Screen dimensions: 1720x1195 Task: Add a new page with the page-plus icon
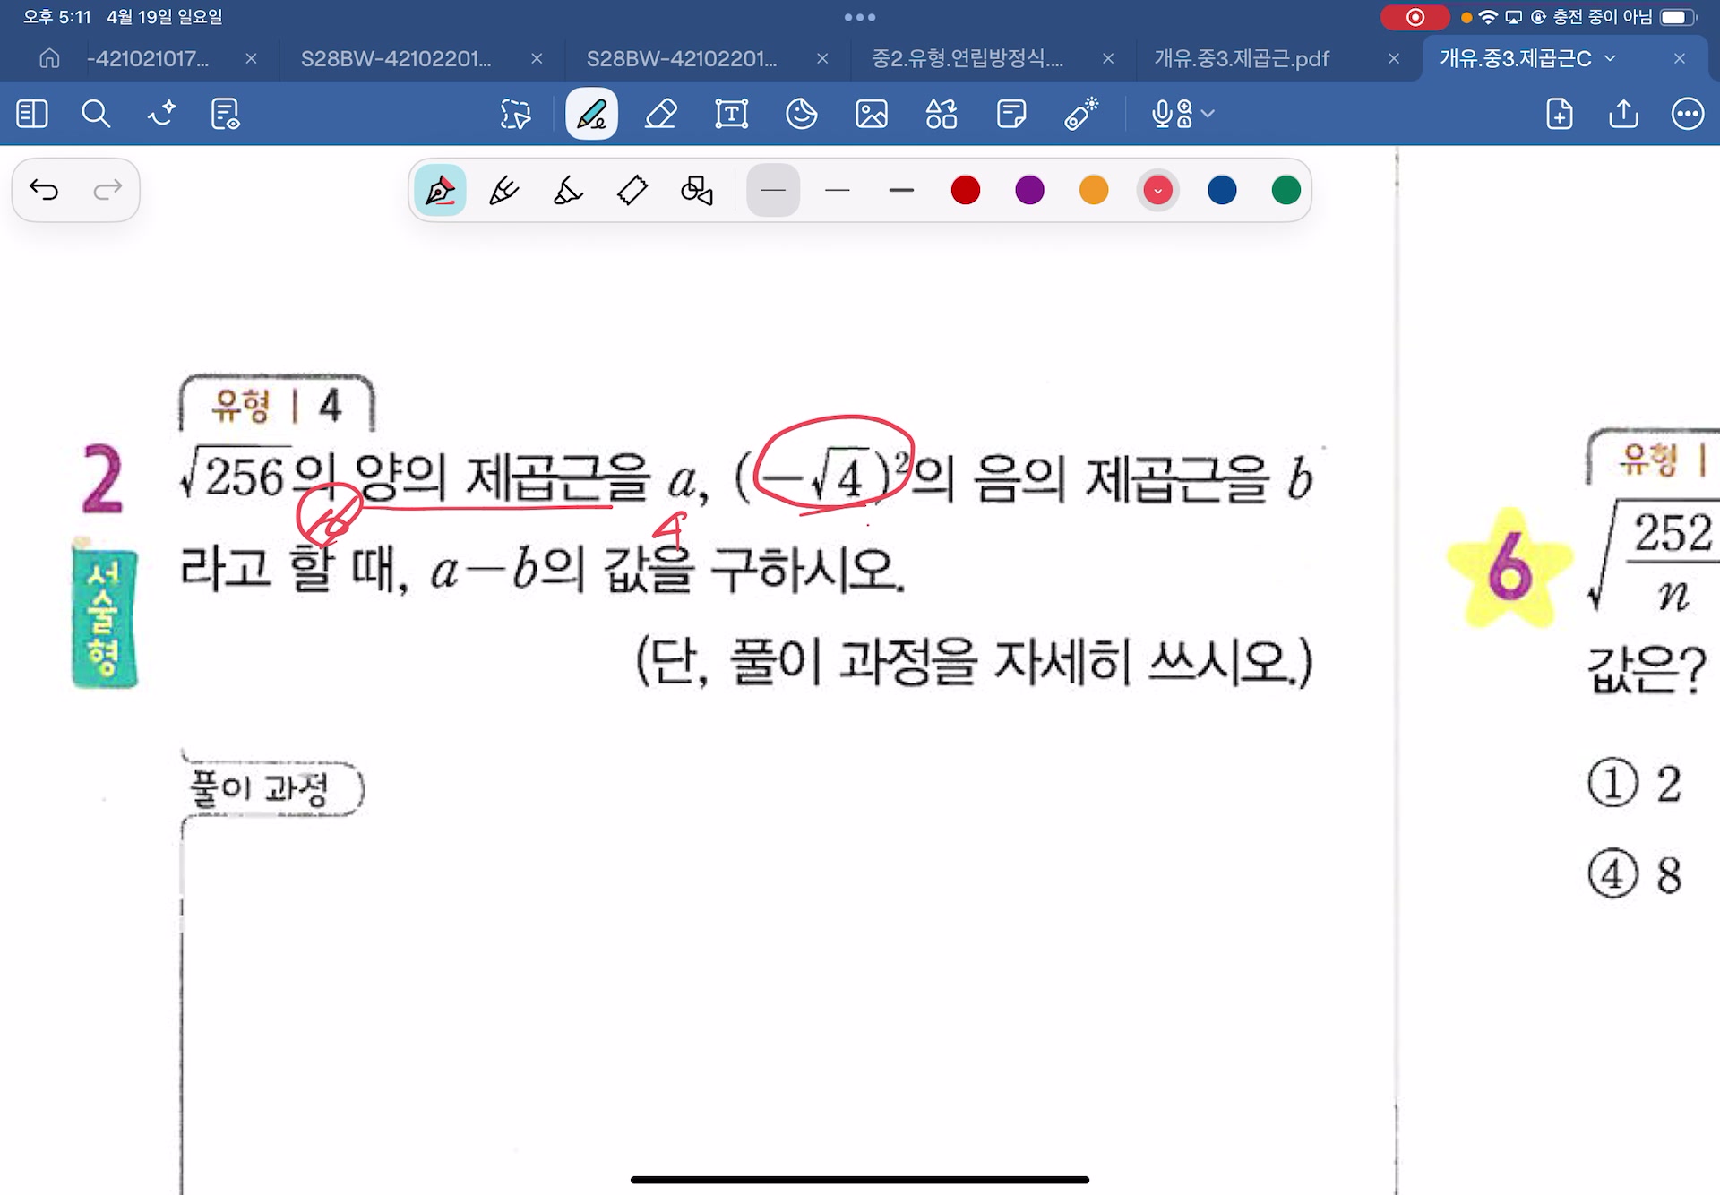point(1560,114)
